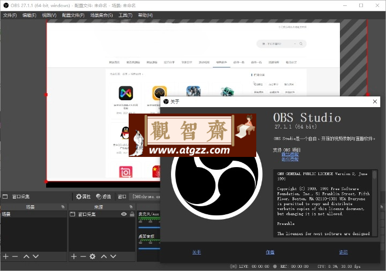Click OBS app icon in main title bar
Screen dimensions: 386x271
coord(6,5)
